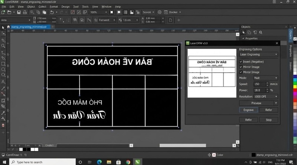Viewport: 297px width, 165px height.
Task: Toggle the grid display icon
Action: pos(125,12)
